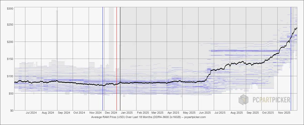The width and height of the screenshot is (304, 125).
Task: Click the Jul 2024 x-axis label
Action: (x=32, y=113)
